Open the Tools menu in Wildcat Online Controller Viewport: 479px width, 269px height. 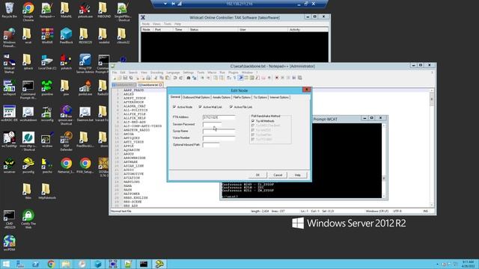click(x=168, y=24)
